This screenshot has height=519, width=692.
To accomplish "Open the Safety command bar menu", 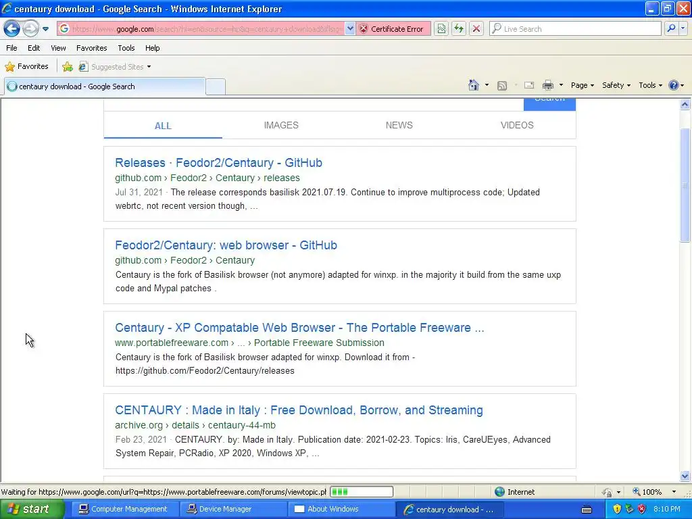I will click(x=616, y=85).
